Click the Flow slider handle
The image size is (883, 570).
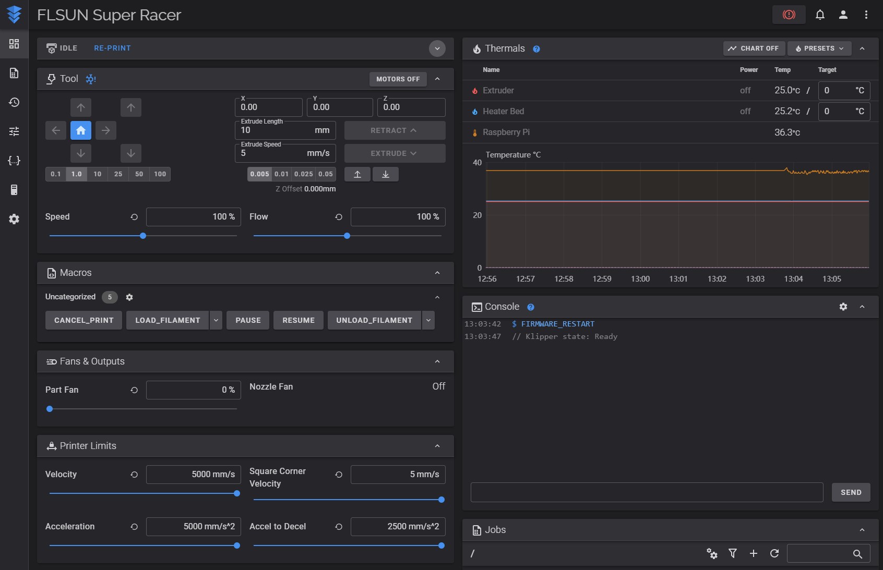[347, 236]
